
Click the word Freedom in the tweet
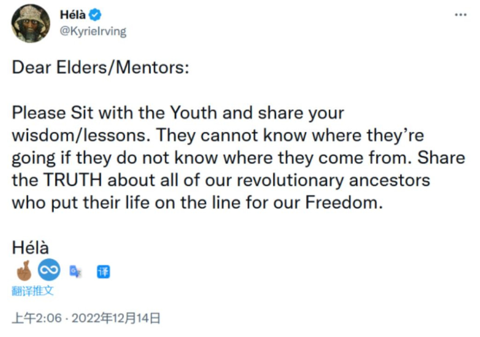pos(342,203)
